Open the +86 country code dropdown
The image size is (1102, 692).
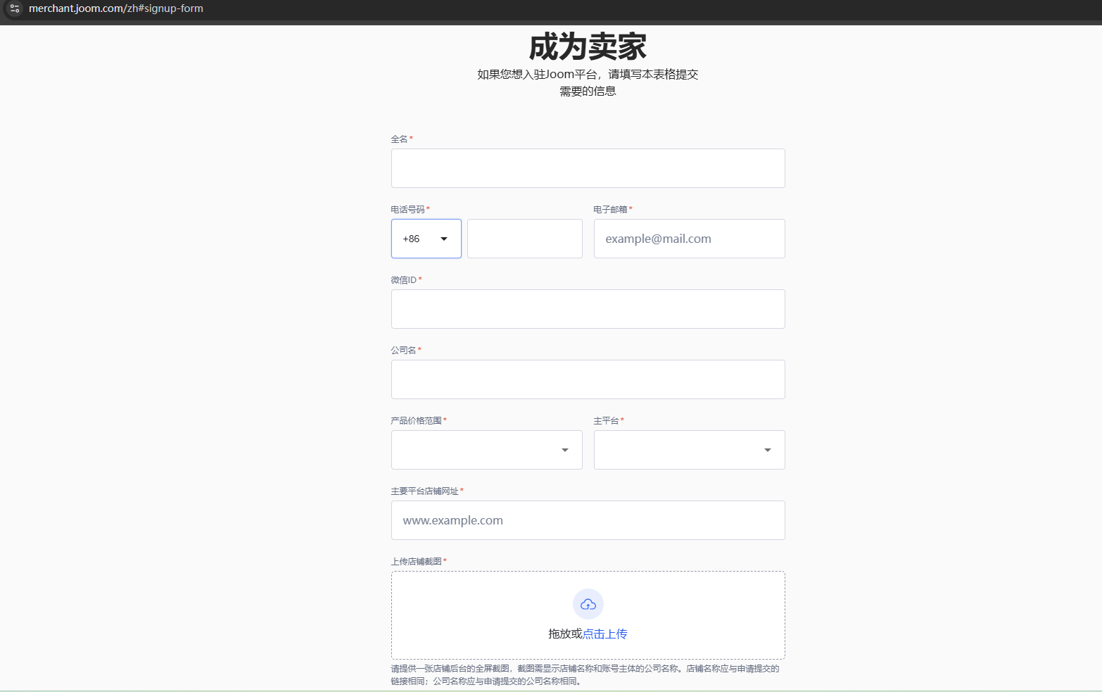426,239
